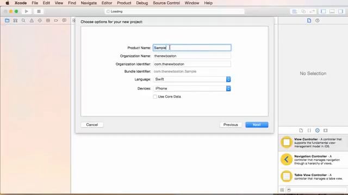Open the Editor menu

(107, 3)
